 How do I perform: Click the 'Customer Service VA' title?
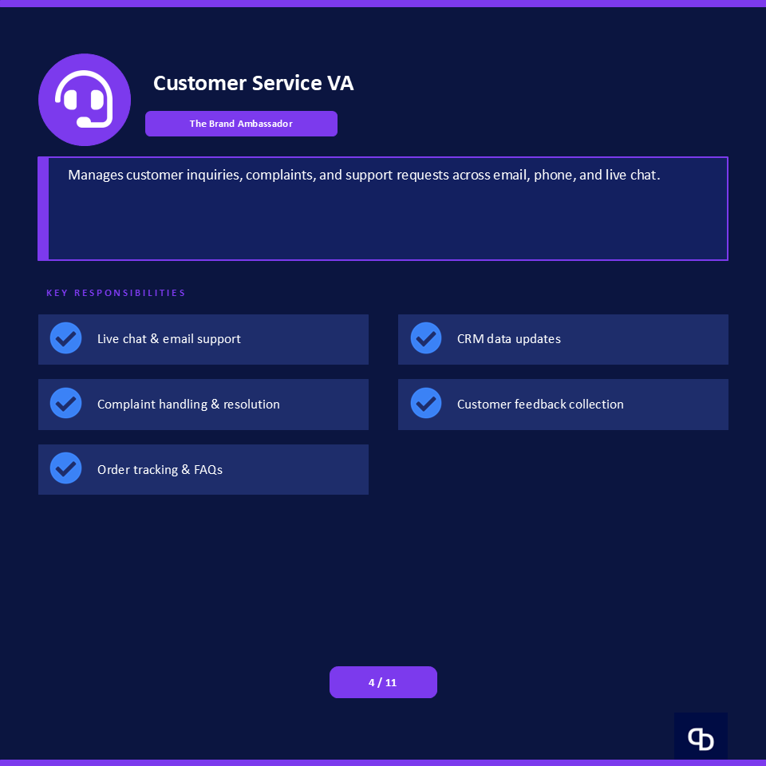tap(253, 83)
